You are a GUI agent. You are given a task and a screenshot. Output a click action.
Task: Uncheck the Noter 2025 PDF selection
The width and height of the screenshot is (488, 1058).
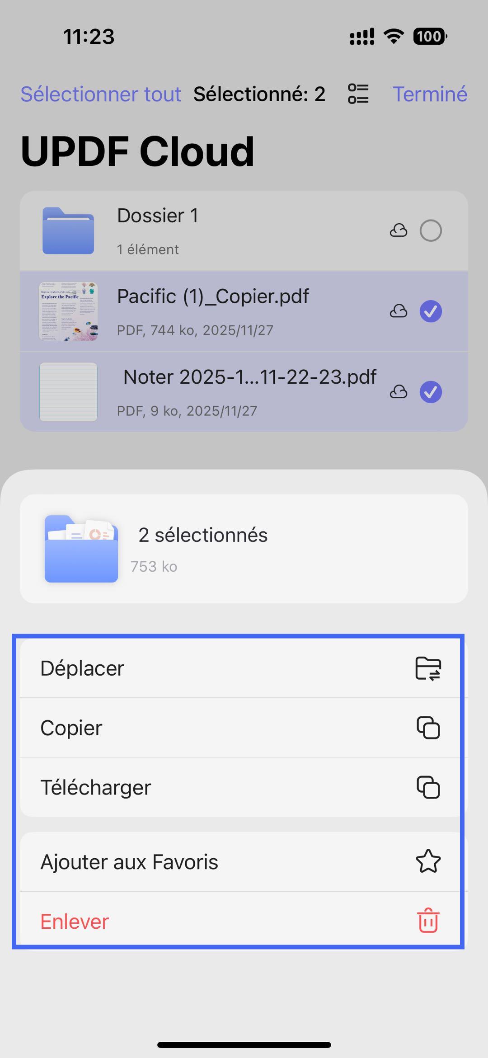(x=431, y=391)
